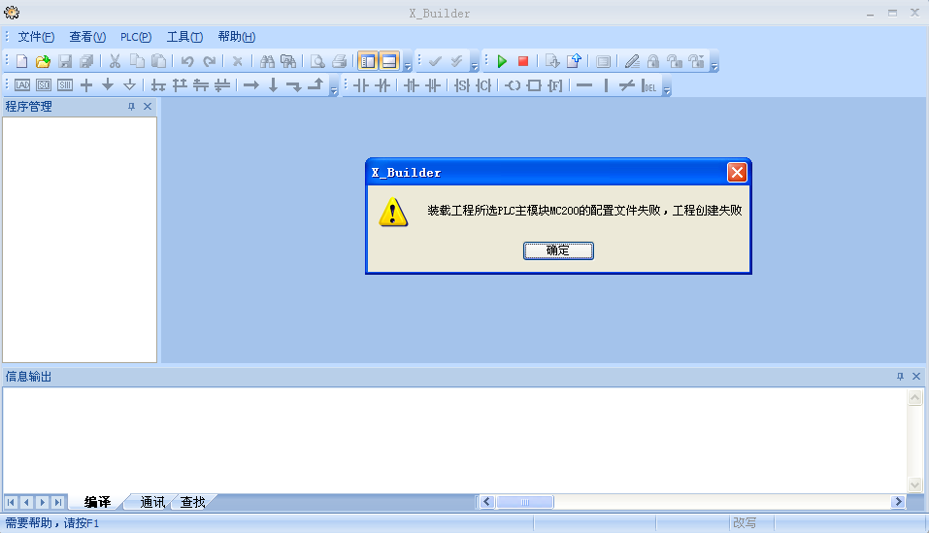Click the coil output icon

pos(512,85)
